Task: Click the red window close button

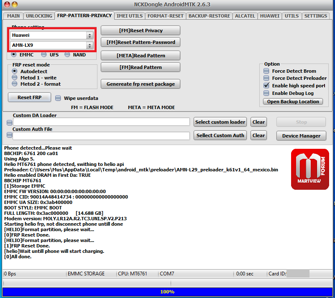Action: 7,5
